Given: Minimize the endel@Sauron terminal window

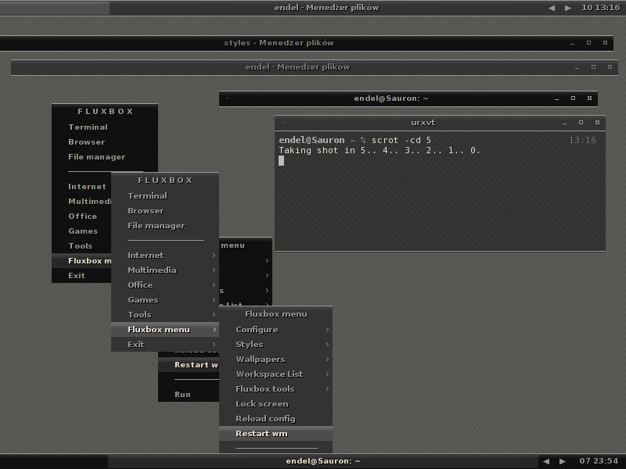Looking at the screenshot, I should [x=556, y=98].
